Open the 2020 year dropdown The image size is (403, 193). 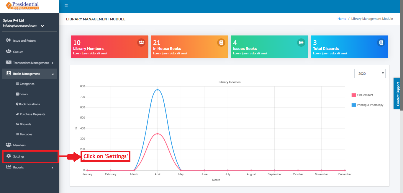[x=370, y=74]
